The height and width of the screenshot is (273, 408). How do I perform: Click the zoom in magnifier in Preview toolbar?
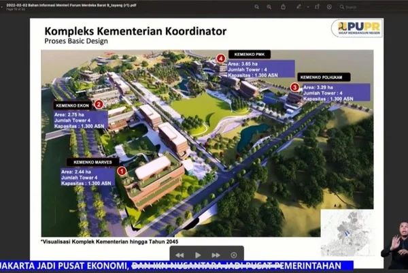[269, 7]
